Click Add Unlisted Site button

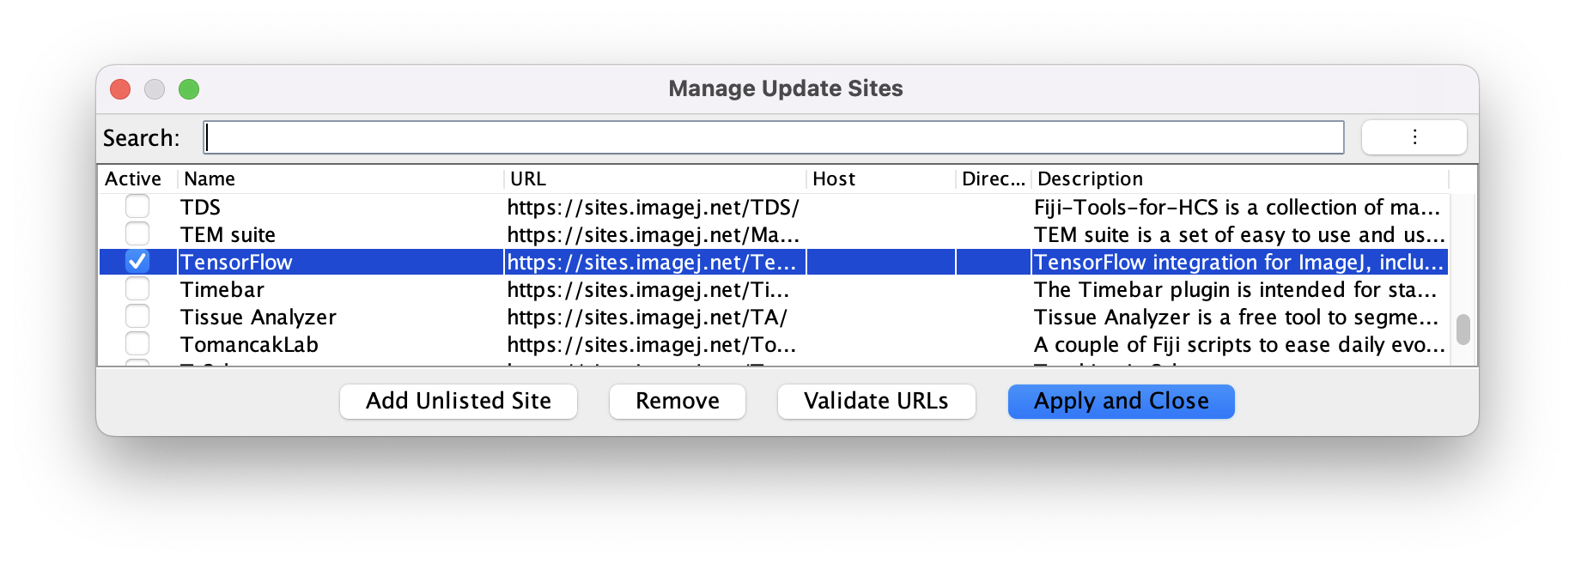point(459,402)
